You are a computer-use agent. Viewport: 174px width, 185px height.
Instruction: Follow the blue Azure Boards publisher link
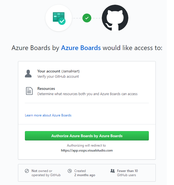pyautogui.click(x=81, y=48)
